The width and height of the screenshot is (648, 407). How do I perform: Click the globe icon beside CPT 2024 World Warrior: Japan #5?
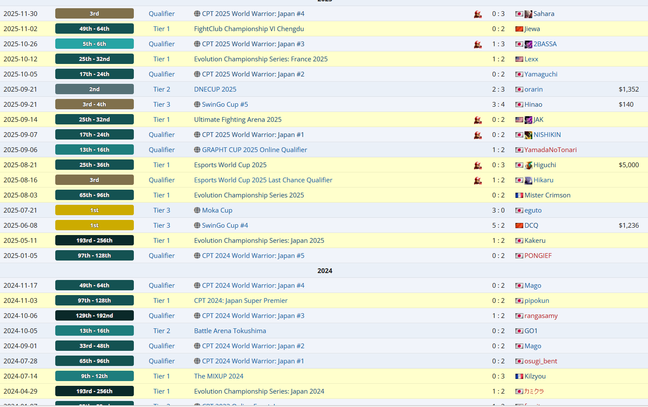coord(197,256)
